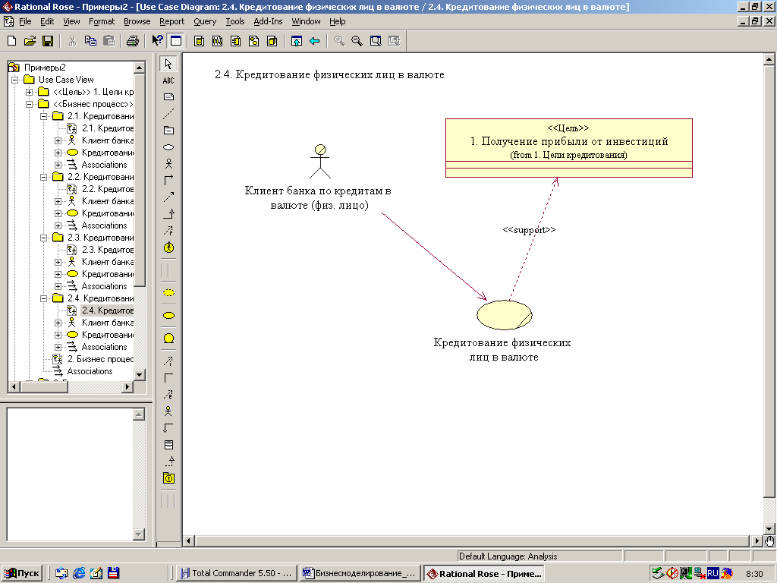
Task: Collapse the 2.2. Кредитовани folder
Action: click(43, 177)
